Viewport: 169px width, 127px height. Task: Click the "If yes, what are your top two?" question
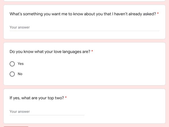(37, 98)
